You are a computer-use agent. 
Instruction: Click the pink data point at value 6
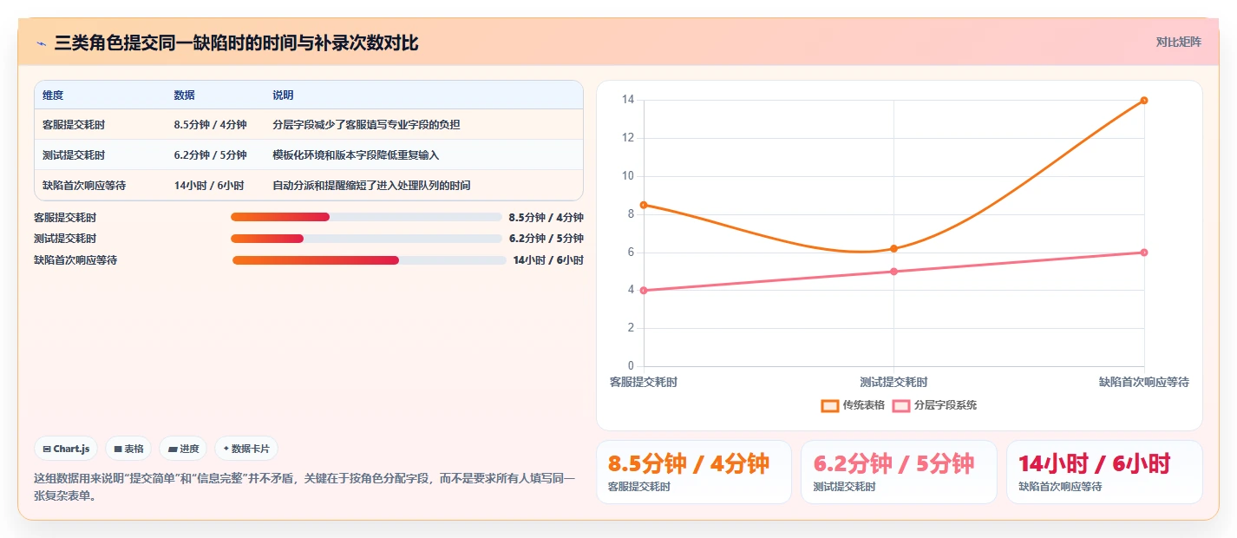[1144, 253]
